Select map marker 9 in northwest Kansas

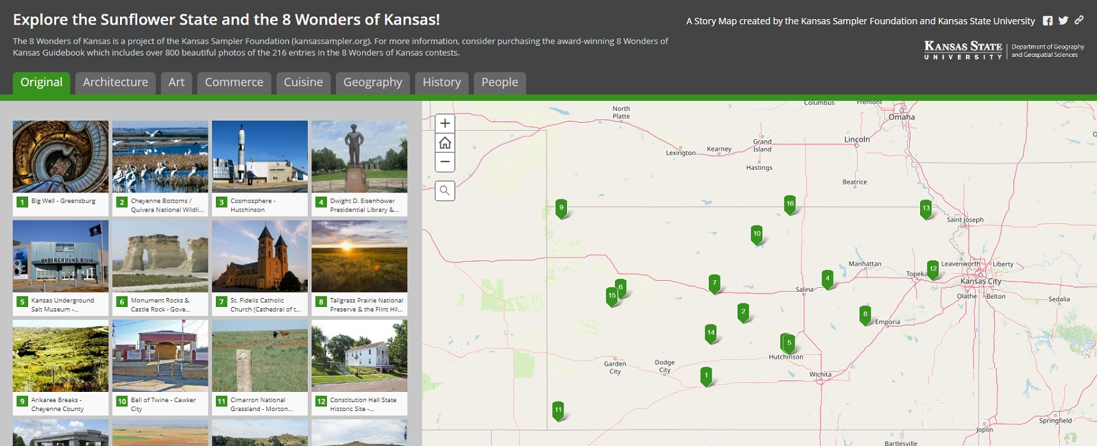point(562,208)
